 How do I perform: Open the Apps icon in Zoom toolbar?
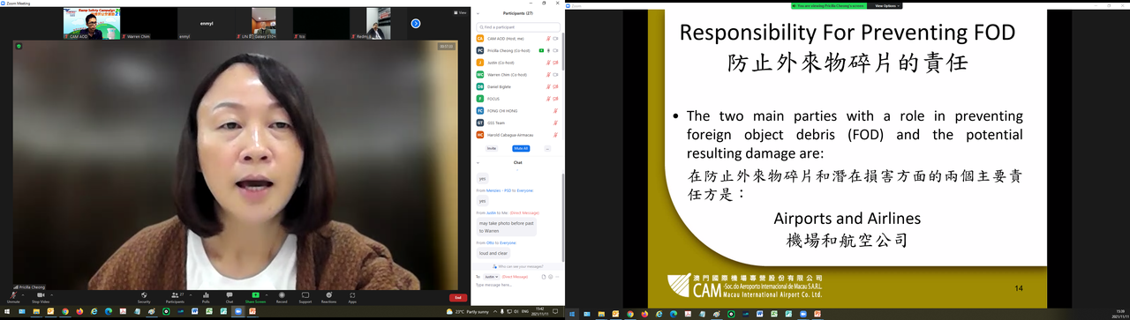point(352,294)
